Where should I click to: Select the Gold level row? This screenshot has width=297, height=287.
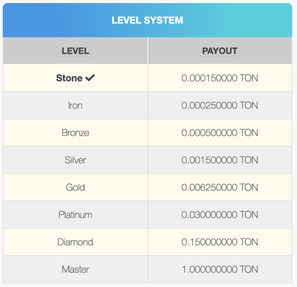(75, 187)
